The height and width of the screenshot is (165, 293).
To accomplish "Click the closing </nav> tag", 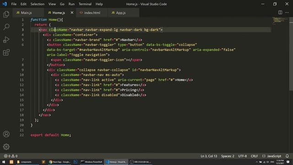I will 45,115.
